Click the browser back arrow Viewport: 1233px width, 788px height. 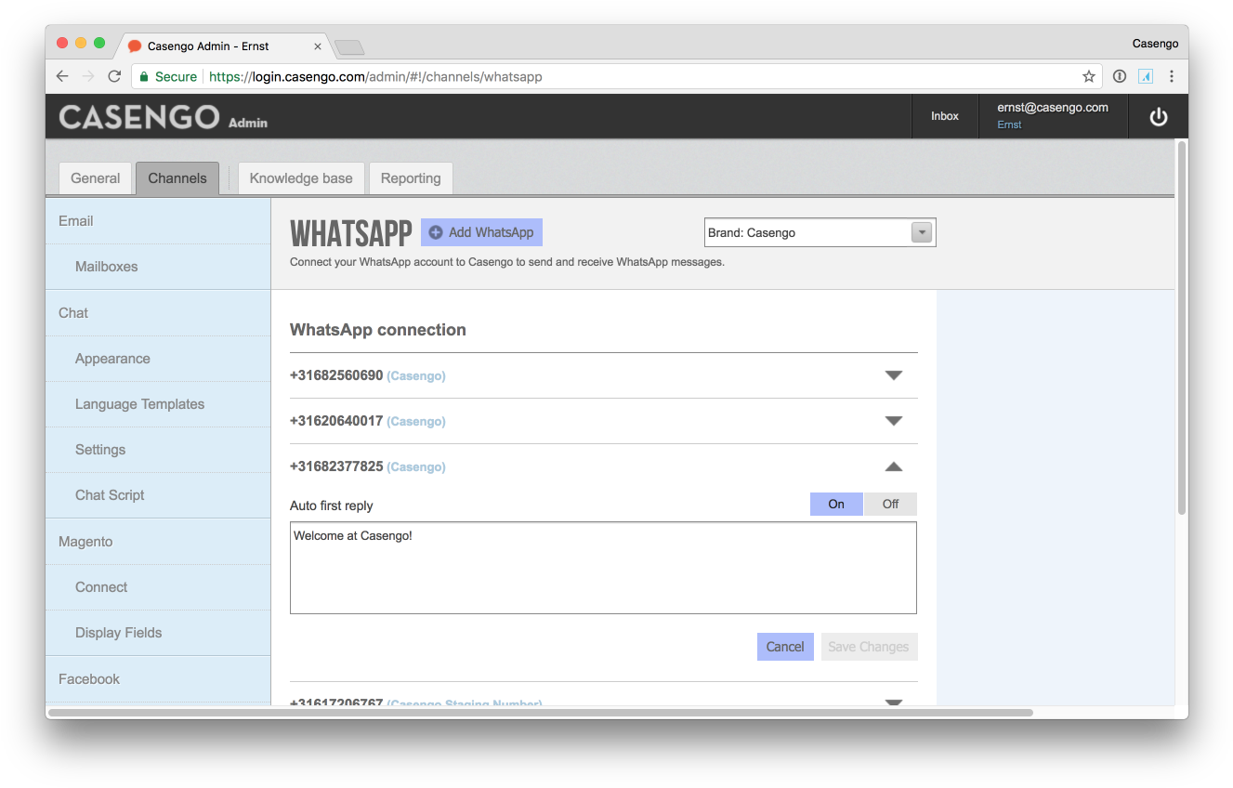click(x=62, y=76)
